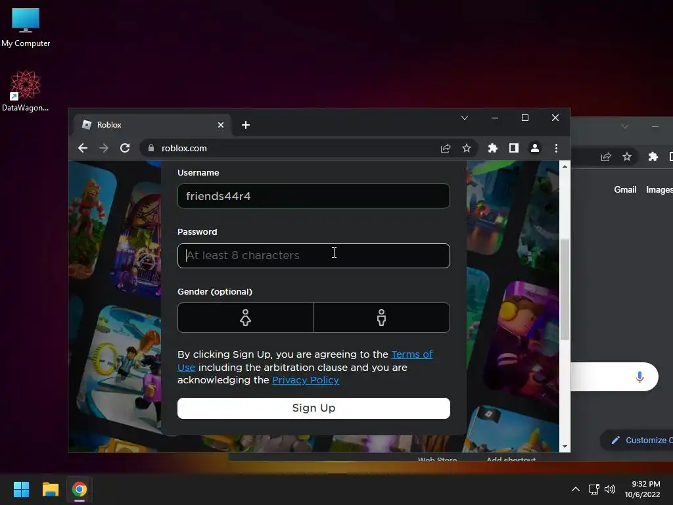
Task: Open network status tray icon
Action: tap(594, 489)
